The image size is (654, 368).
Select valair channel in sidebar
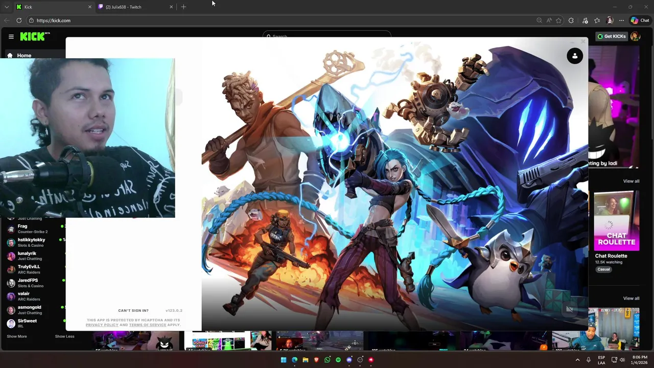click(36, 296)
